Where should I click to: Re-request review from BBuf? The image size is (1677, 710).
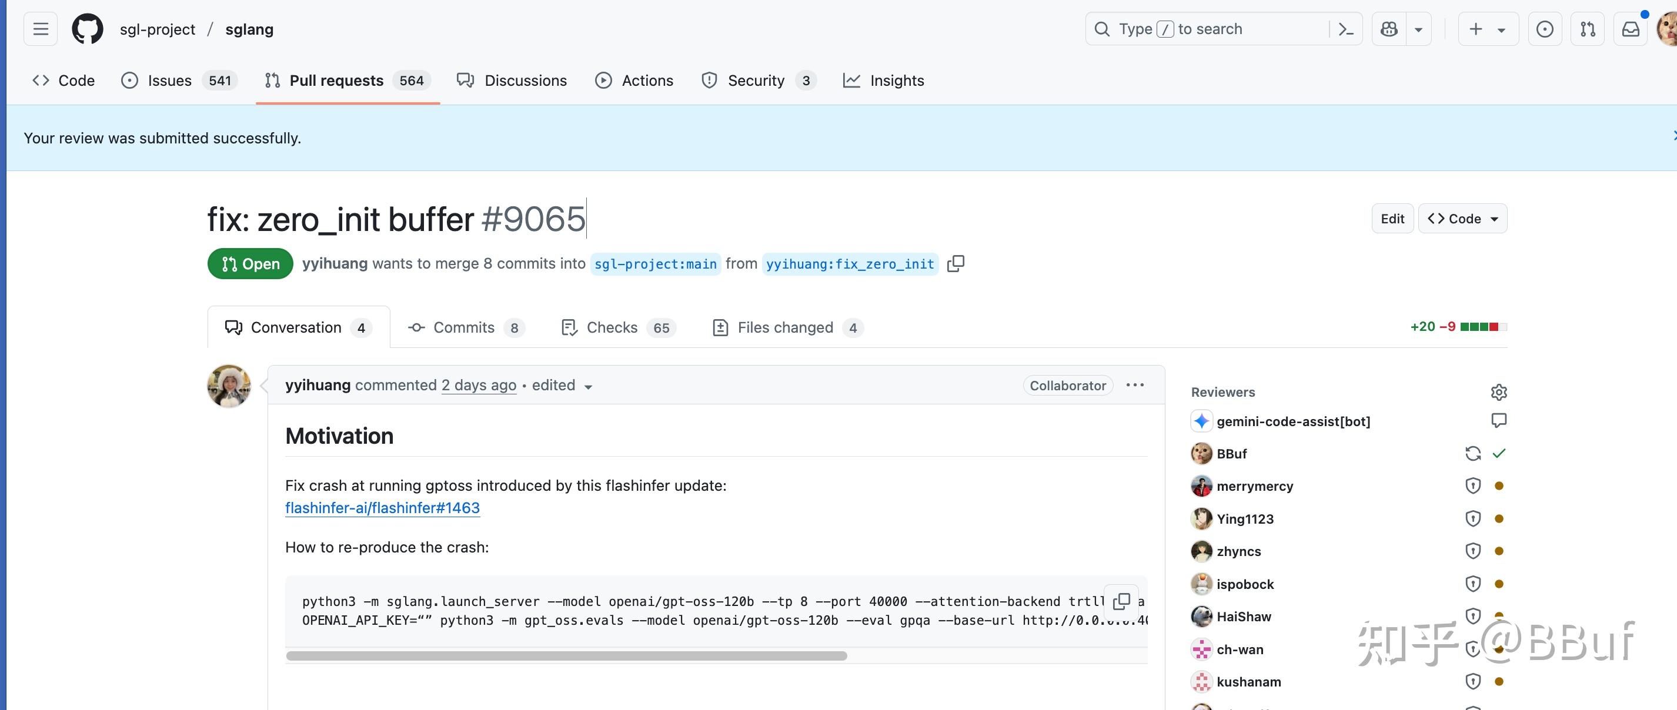click(x=1472, y=454)
